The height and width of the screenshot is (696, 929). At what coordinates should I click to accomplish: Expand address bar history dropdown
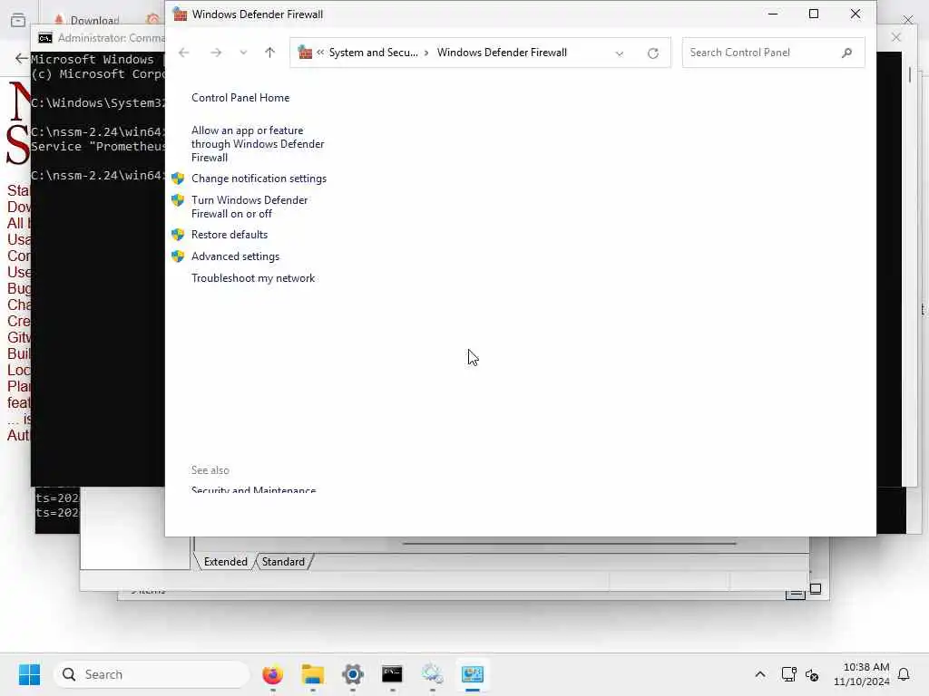coord(619,53)
